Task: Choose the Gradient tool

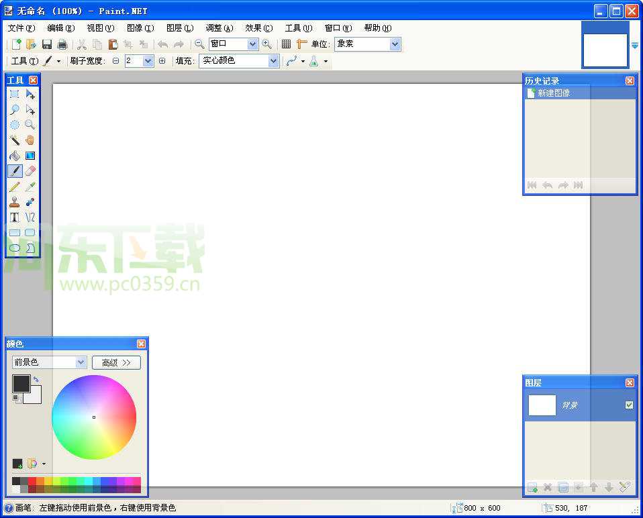Action: [30, 156]
